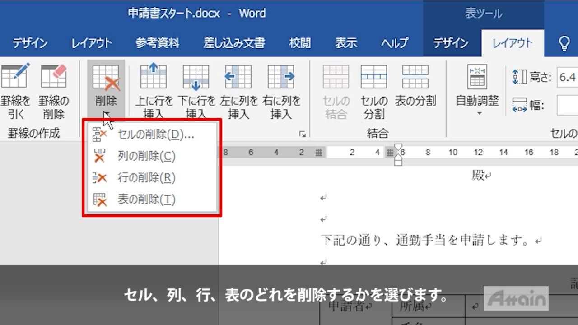The image size is (578, 325).
Task: Open the 行と列 group dialog launcher
Action: pyautogui.click(x=302, y=134)
